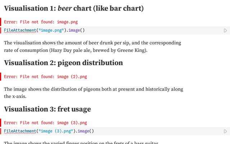Click the 'Visualisation 1: beer chart' heading
Viewport: 230px width, 144px height.
pyautogui.click(x=74, y=8)
